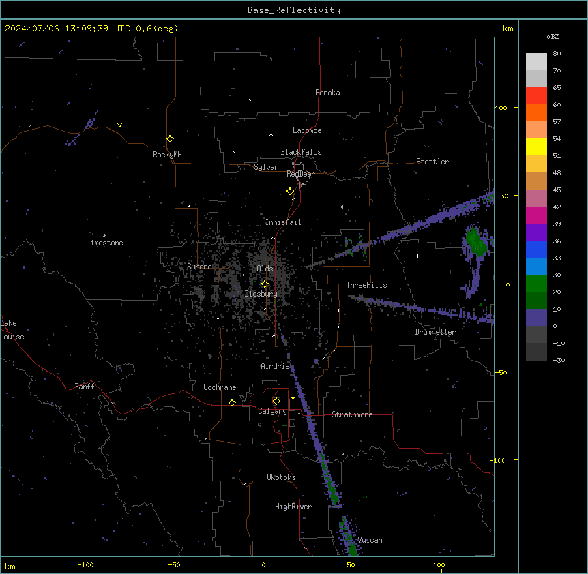Click the 80 value on the dBZ legend
The height and width of the screenshot is (574, 588).
click(557, 54)
